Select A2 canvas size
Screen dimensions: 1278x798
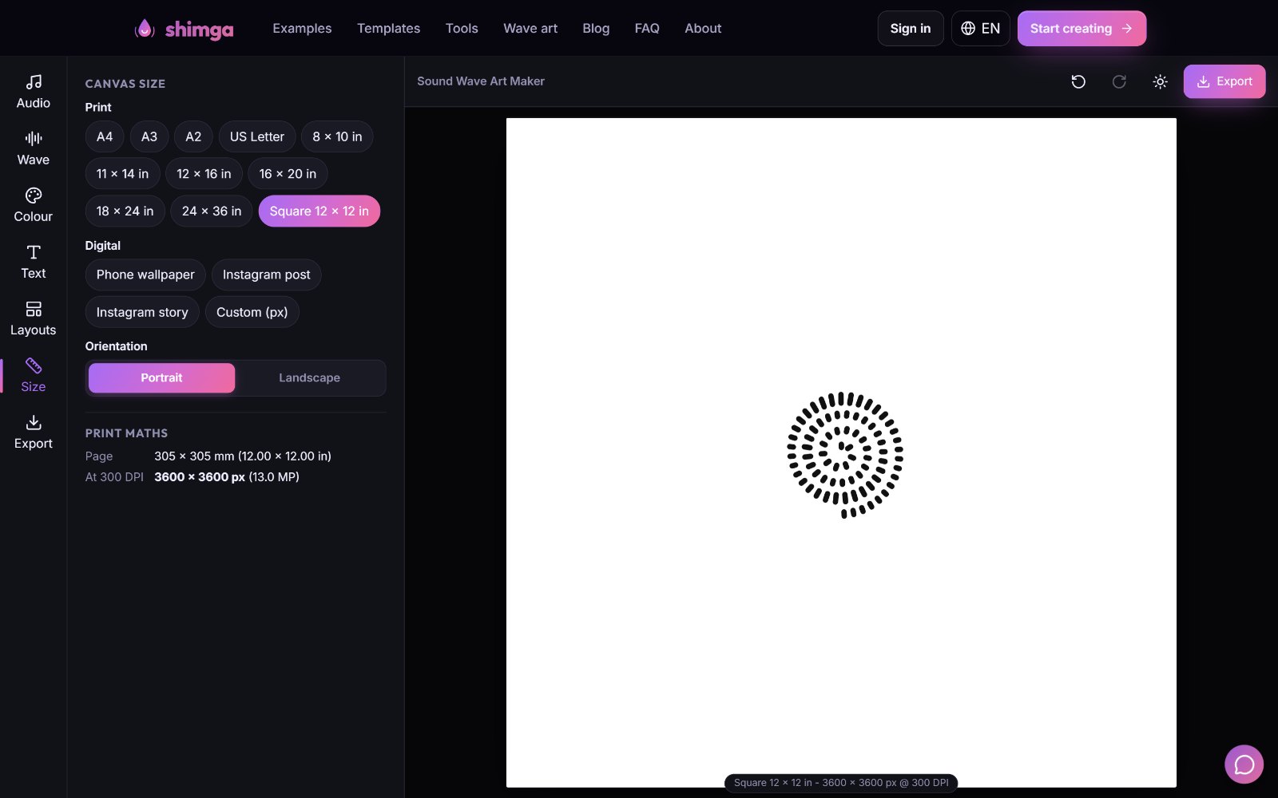point(193,136)
